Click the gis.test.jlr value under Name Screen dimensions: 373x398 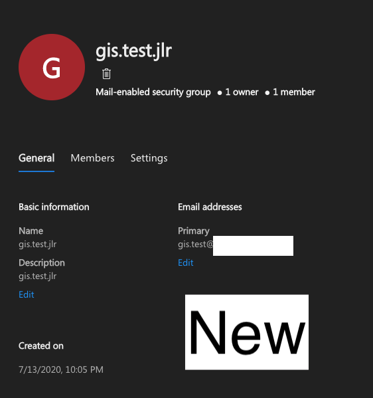38,245
